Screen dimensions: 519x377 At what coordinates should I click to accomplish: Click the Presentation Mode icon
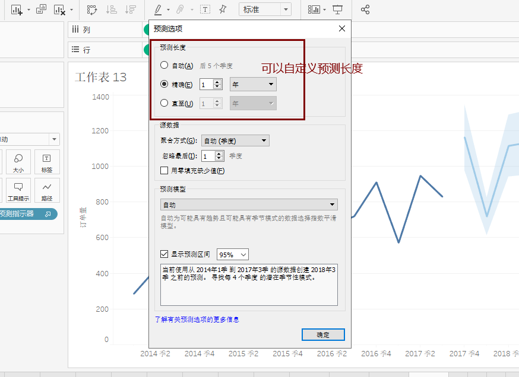pyautogui.click(x=337, y=9)
